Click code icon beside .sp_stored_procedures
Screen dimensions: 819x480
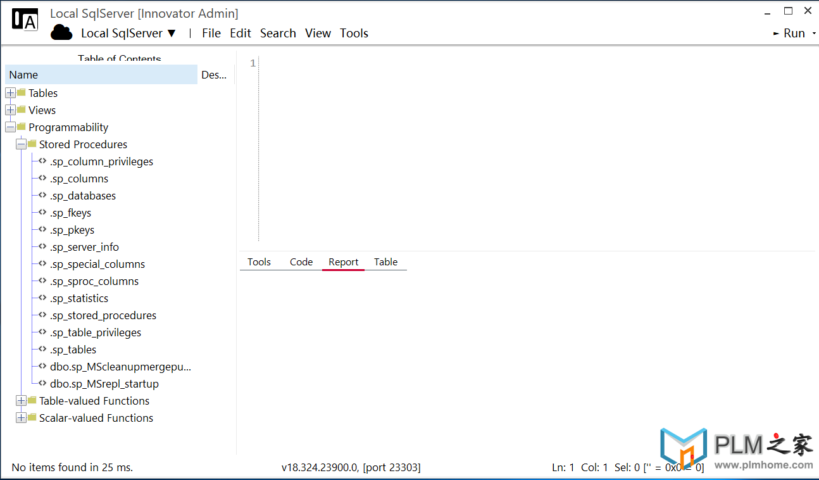pos(42,315)
